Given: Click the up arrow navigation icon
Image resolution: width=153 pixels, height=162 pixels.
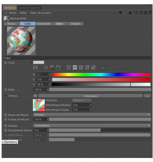Looking at the screenshot, I should (130, 13).
